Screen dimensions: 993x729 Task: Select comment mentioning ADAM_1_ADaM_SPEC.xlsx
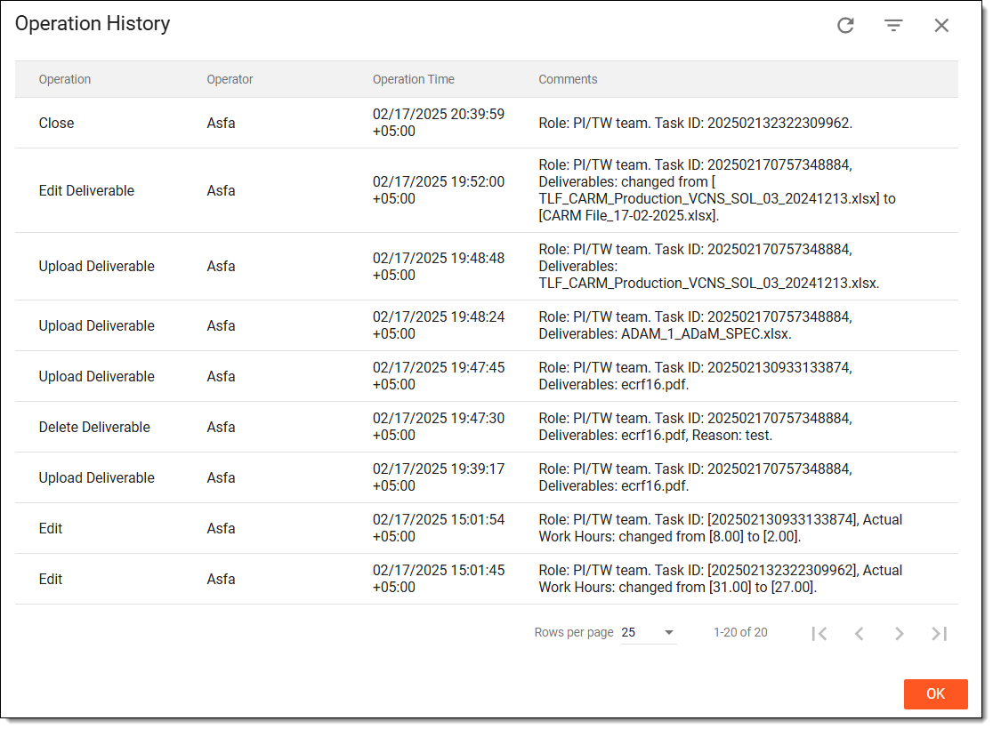pyautogui.click(x=695, y=325)
